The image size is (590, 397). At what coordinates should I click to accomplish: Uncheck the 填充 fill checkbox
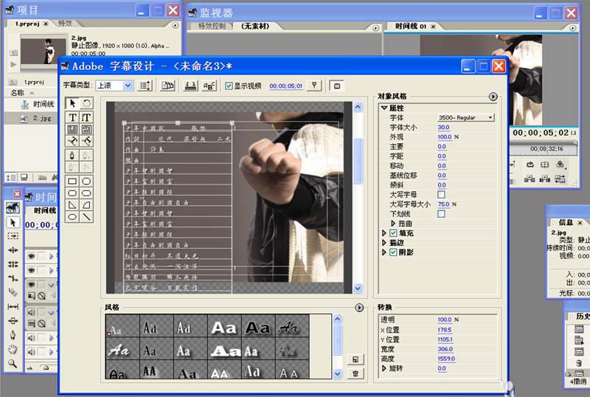pyautogui.click(x=393, y=233)
